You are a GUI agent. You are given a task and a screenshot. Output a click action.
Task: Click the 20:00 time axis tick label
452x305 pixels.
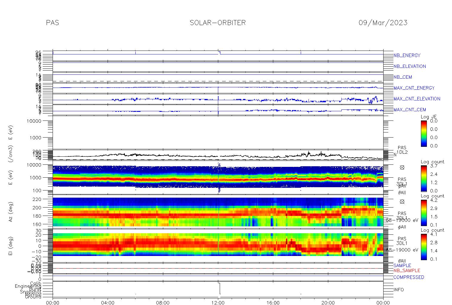328,303
